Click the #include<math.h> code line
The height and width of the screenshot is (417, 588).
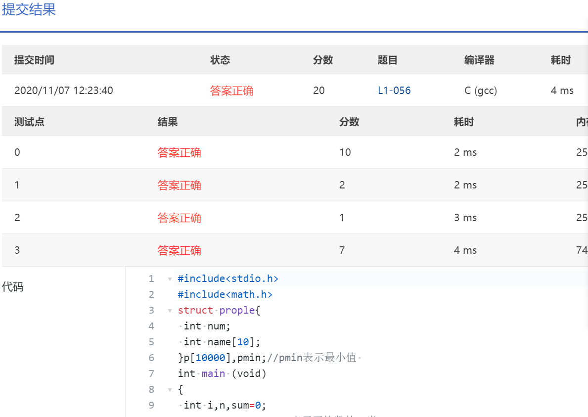tap(225, 294)
